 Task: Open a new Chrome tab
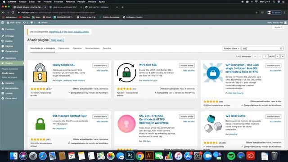coord(122,7)
